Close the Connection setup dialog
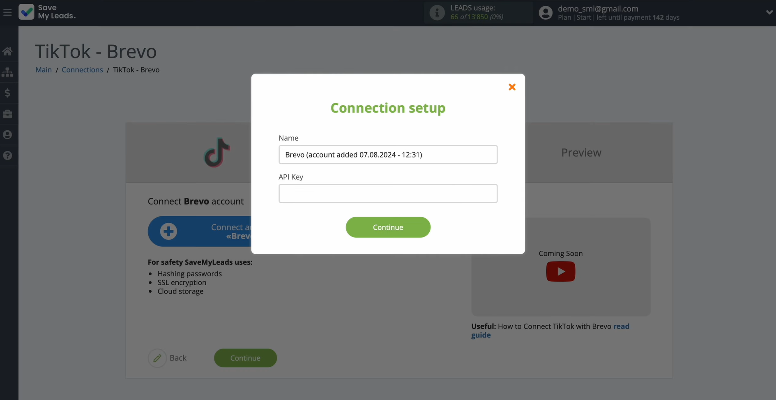The image size is (776, 400). point(512,87)
